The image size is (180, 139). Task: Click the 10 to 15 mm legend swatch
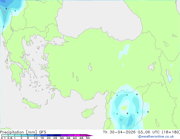click(x=37, y=135)
